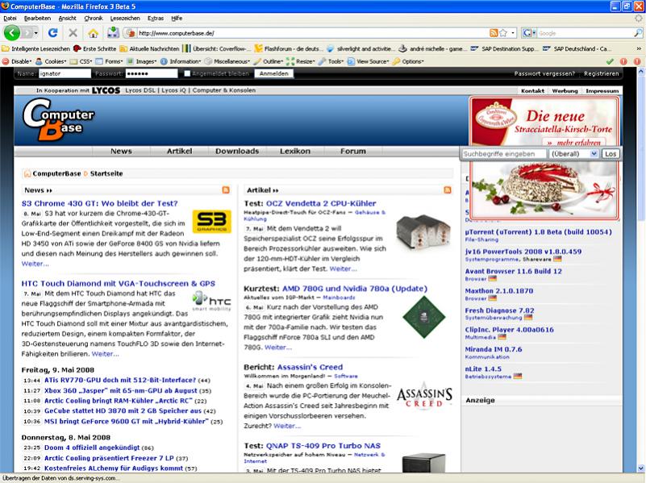Open the Forms developer menu
The image size is (646, 483).
tap(109, 61)
